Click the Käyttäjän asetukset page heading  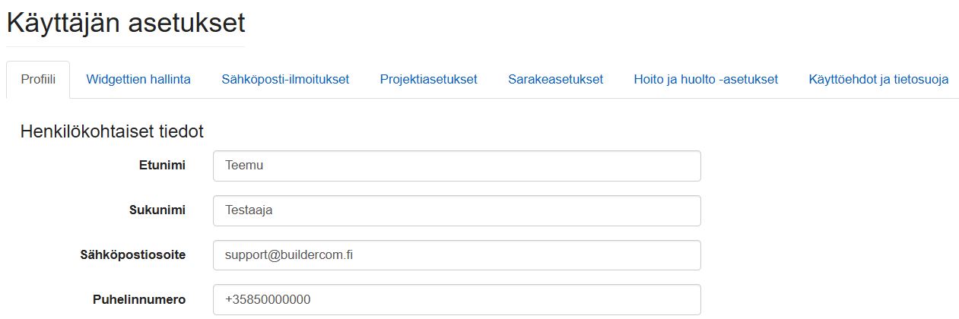(x=125, y=23)
